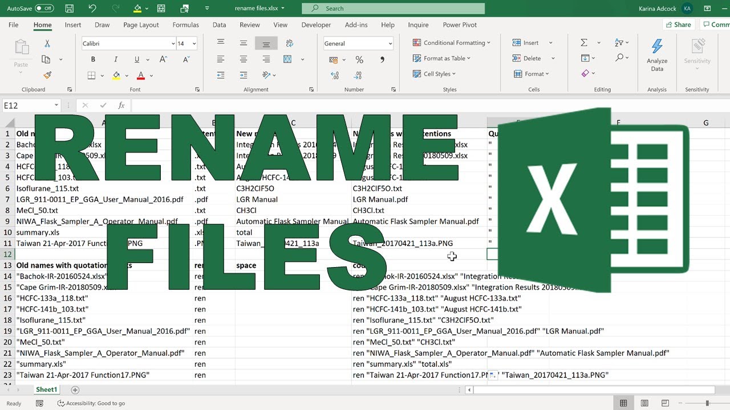Screen dimensions: 730x410
Task: Decrease the cell indent
Action: 221,75
